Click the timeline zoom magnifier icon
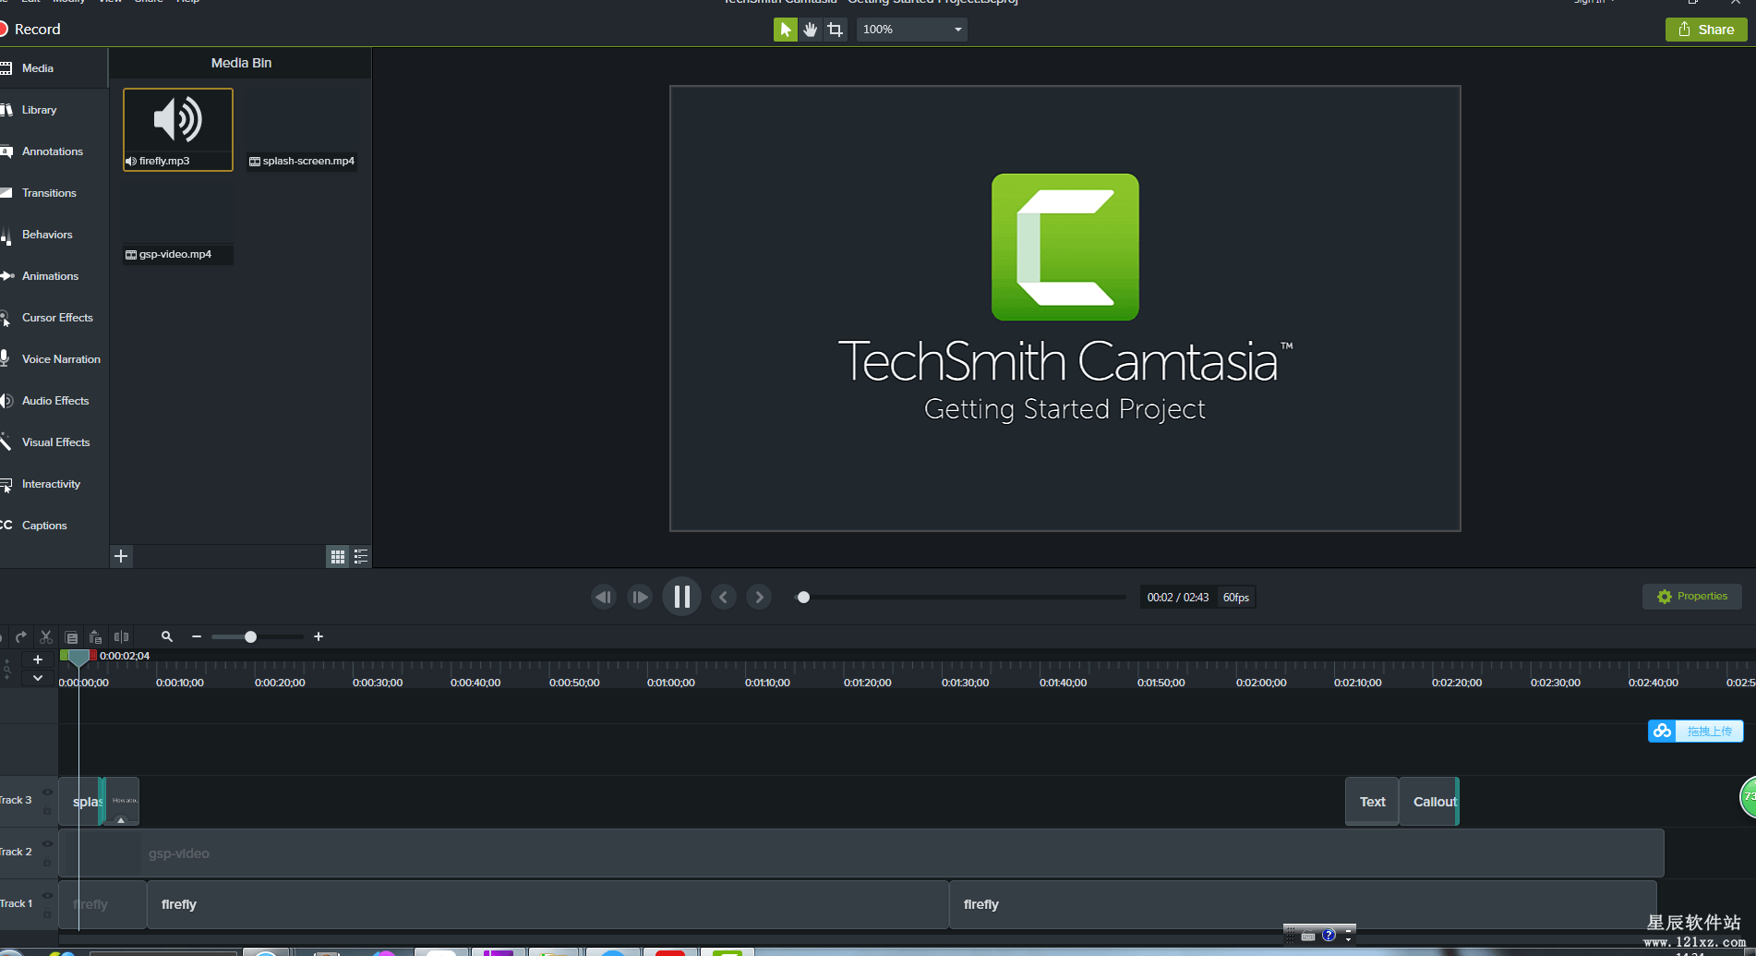 (x=167, y=637)
